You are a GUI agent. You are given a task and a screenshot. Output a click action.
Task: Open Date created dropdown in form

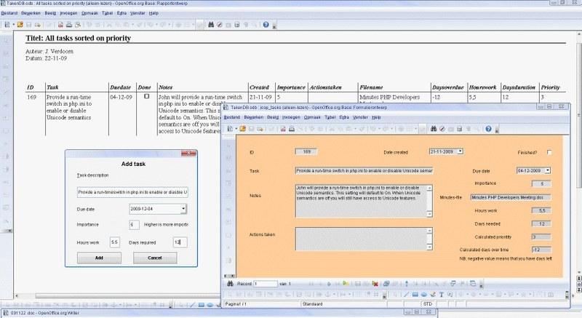[x=461, y=151]
